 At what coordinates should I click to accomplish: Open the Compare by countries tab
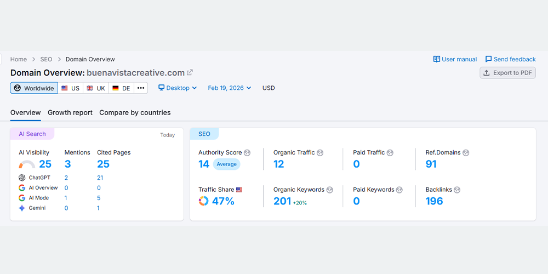pyautogui.click(x=135, y=112)
